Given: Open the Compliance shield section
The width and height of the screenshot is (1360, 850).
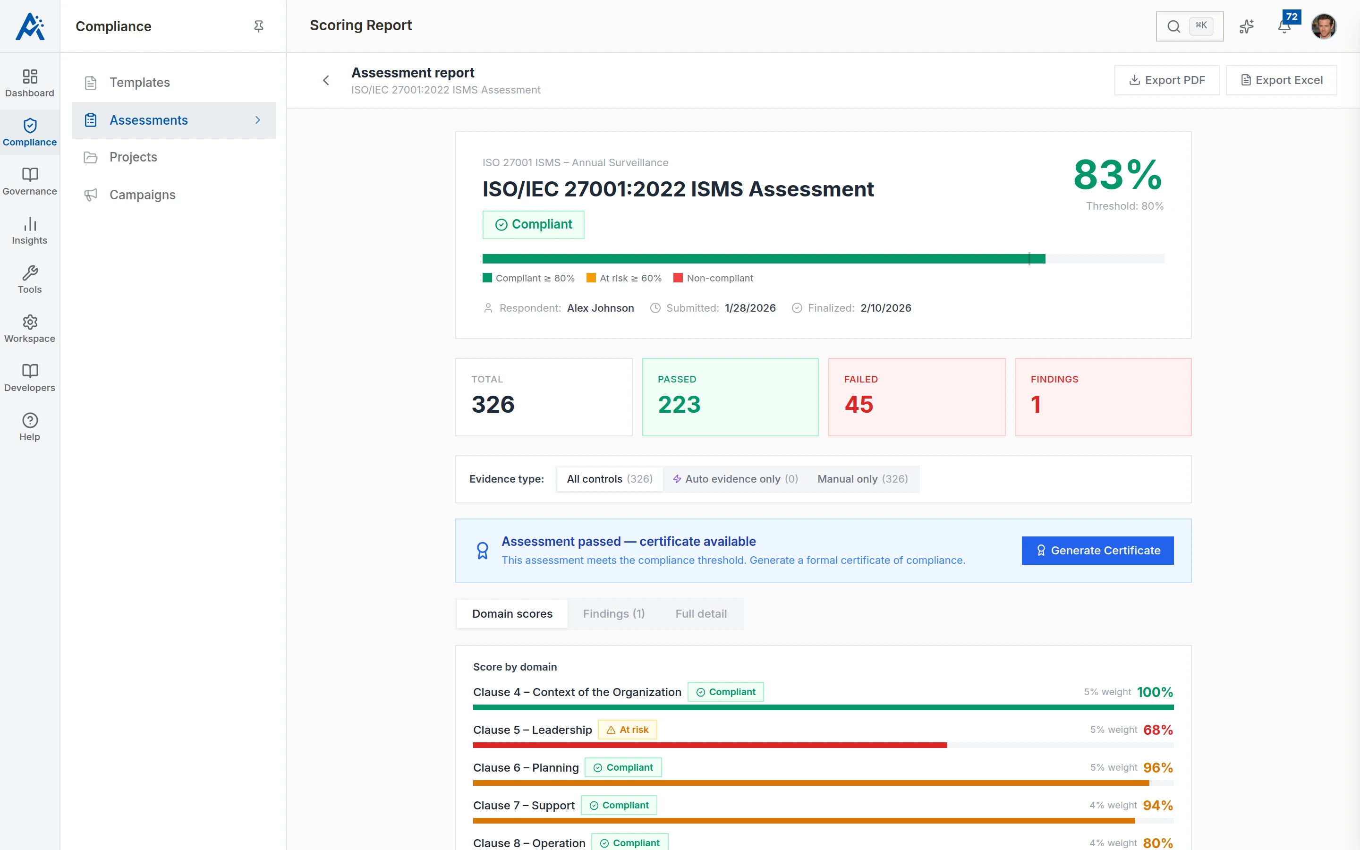Looking at the screenshot, I should [x=30, y=133].
